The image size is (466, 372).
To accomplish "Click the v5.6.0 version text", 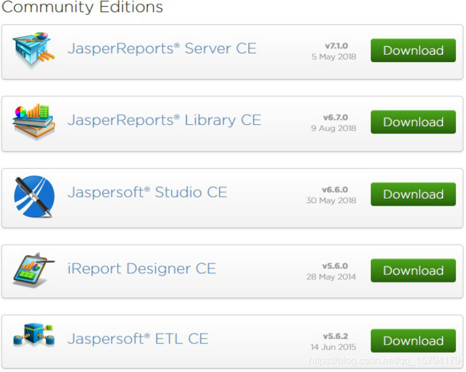I will [336, 266].
